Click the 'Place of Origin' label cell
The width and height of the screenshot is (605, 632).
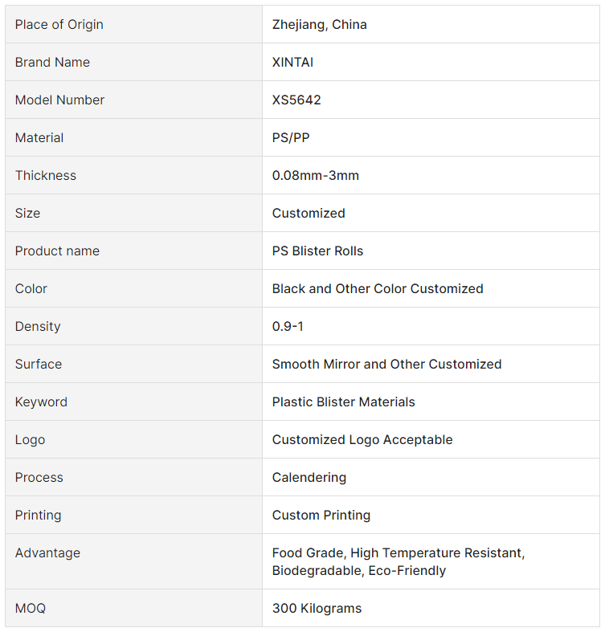[x=59, y=24]
